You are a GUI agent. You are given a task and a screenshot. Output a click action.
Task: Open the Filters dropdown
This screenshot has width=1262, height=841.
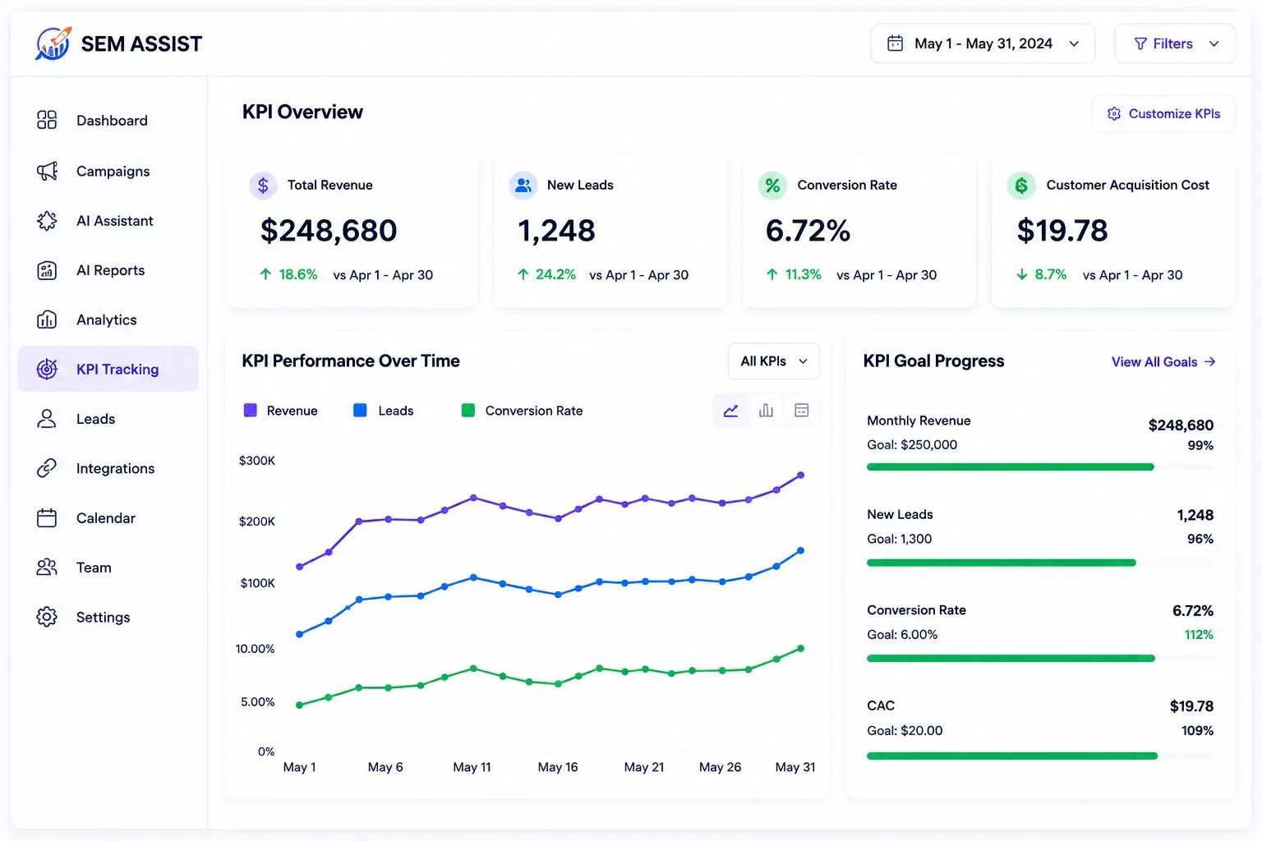[1175, 44]
